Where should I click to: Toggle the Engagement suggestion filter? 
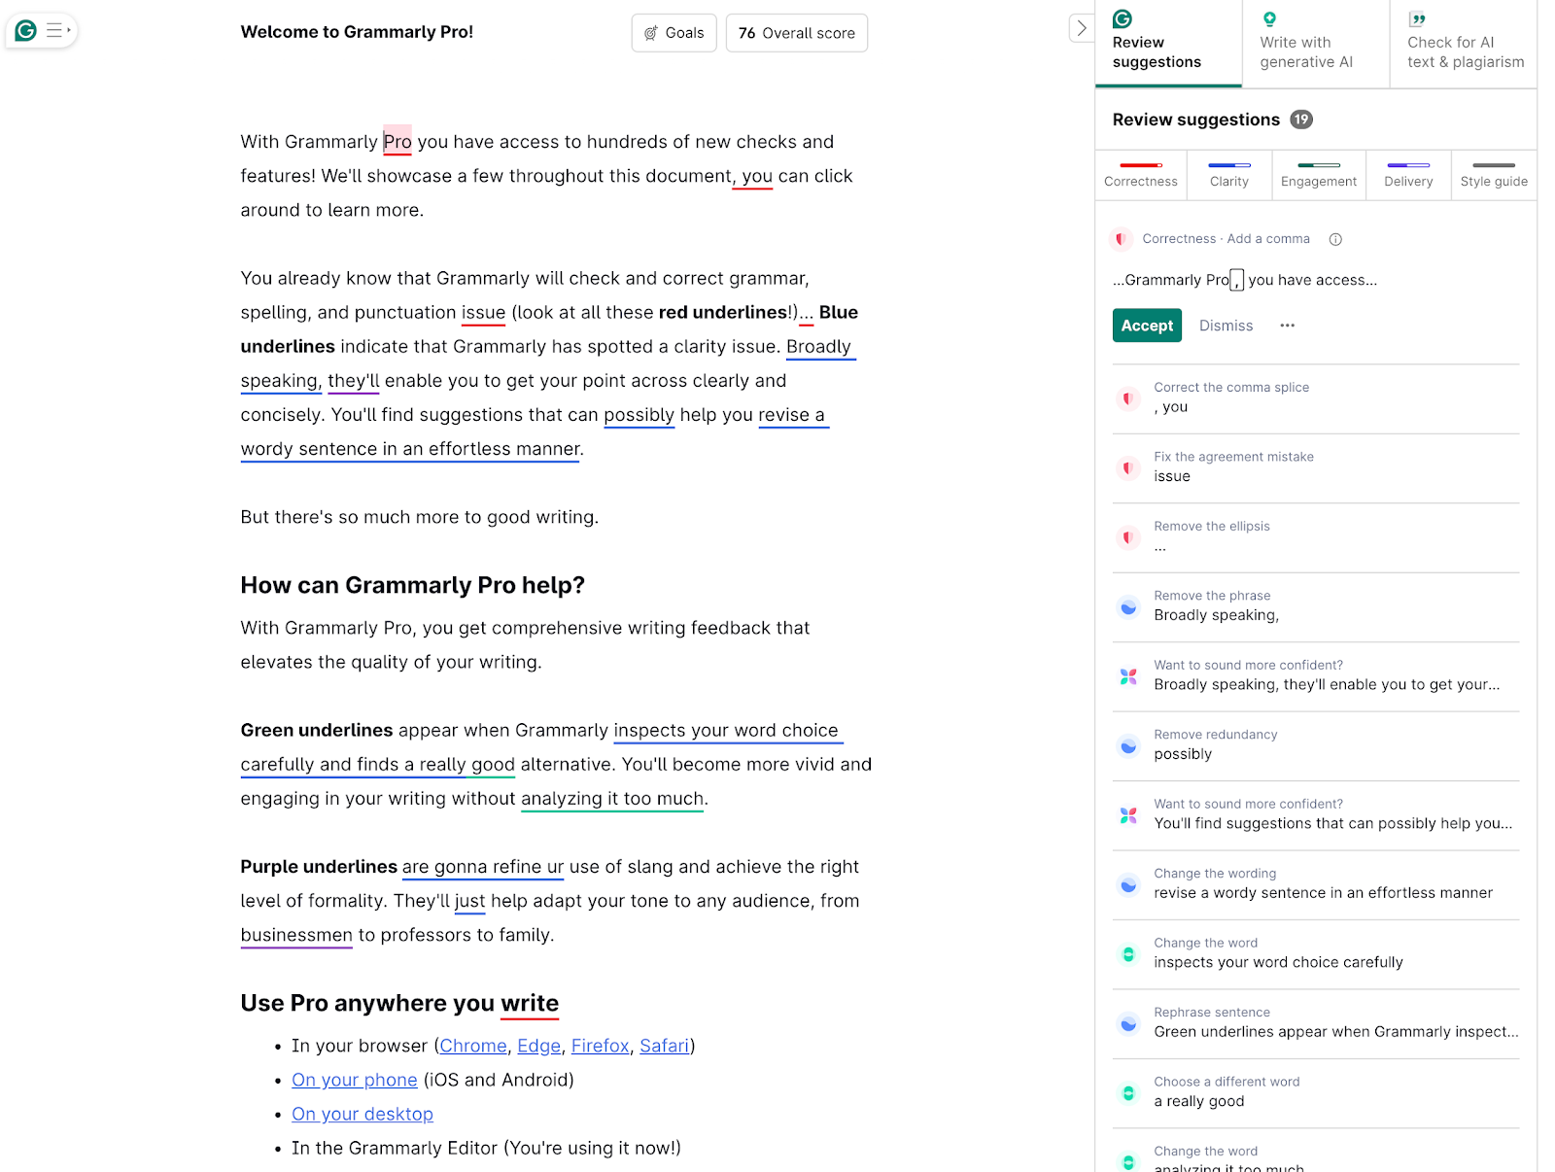click(x=1318, y=175)
